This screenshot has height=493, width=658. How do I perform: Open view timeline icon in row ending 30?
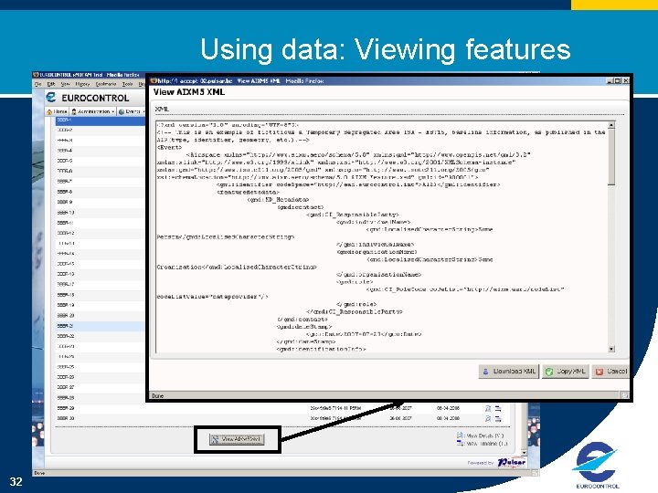coord(498,418)
